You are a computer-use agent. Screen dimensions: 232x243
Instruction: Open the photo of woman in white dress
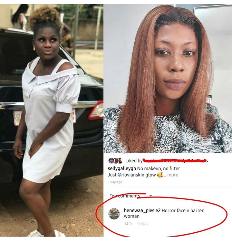[x=52, y=121]
